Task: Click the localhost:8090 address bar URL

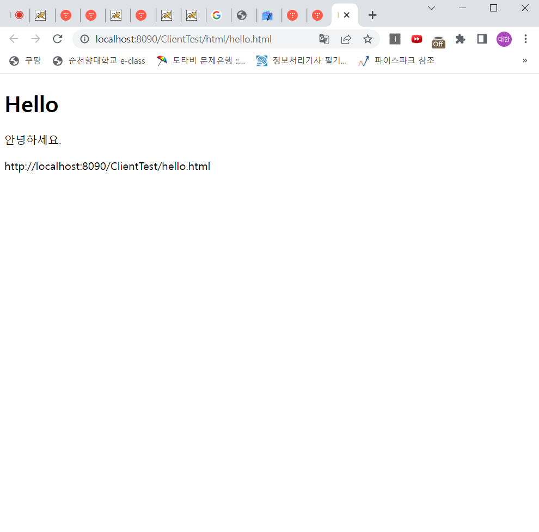Action: [183, 39]
